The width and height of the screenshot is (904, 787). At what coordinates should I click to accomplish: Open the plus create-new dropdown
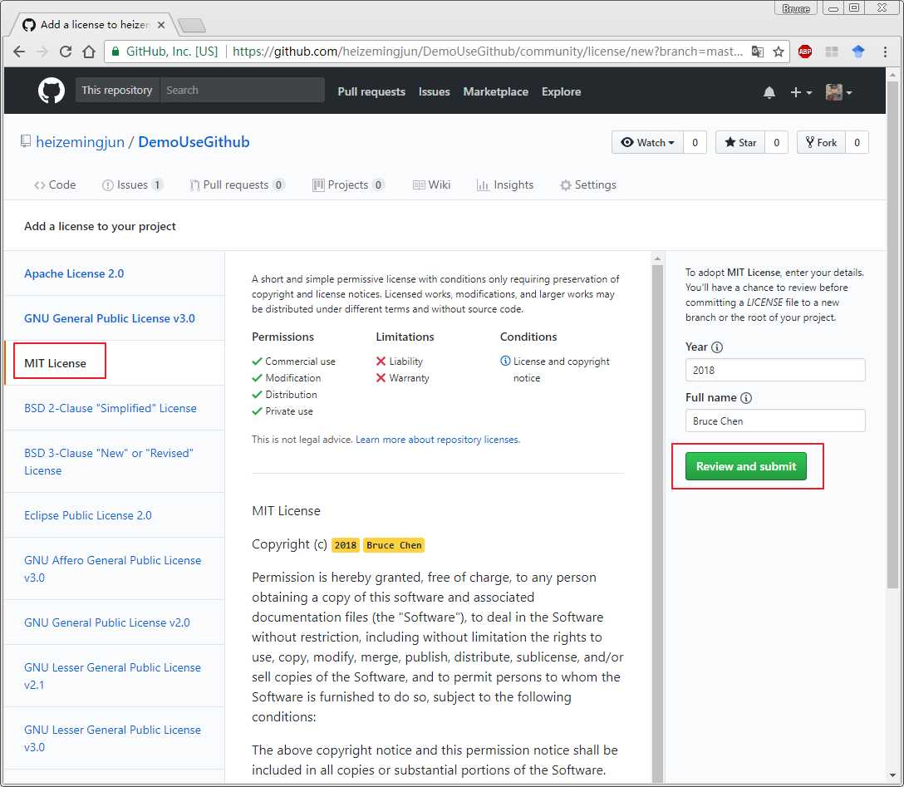[801, 92]
